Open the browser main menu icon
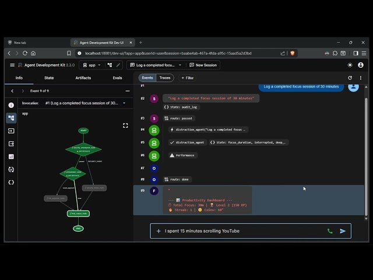 (364, 53)
